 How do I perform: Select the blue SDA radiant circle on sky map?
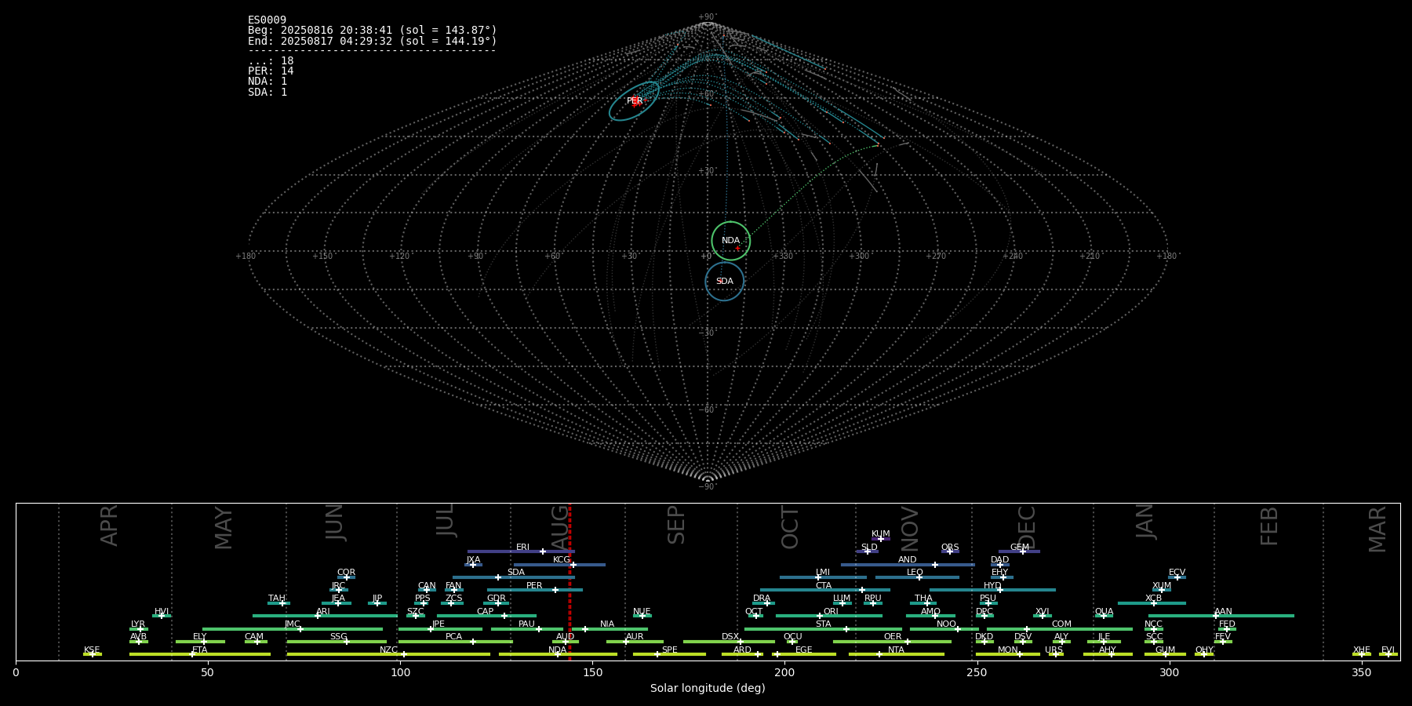(724, 281)
